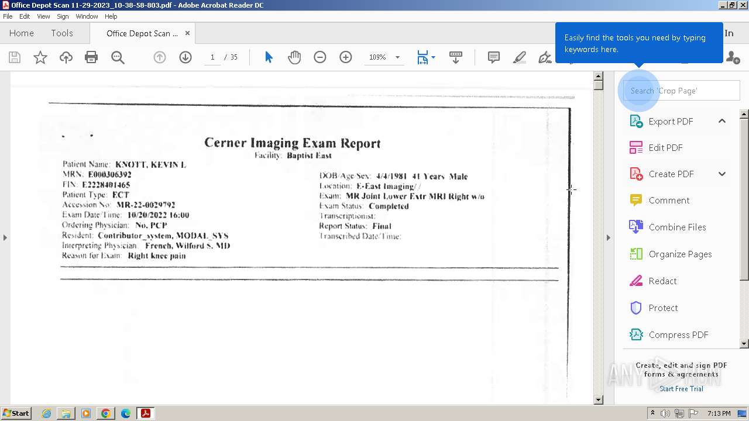Screen dimensions: 749x421
Task: Open fit page options icon
Action: [425, 57]
